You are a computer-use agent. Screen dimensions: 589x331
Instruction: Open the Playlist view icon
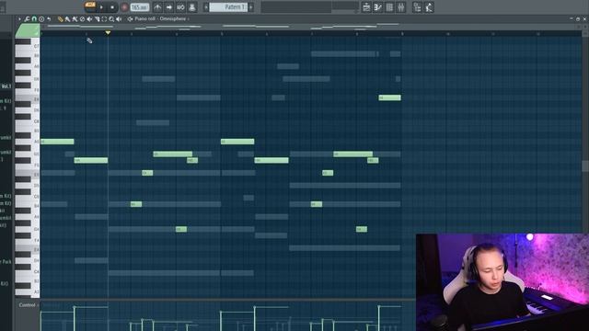pyautogui.click(x=366, y=7)
